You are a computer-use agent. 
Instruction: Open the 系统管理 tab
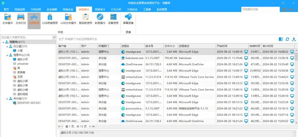pos(162,10)
